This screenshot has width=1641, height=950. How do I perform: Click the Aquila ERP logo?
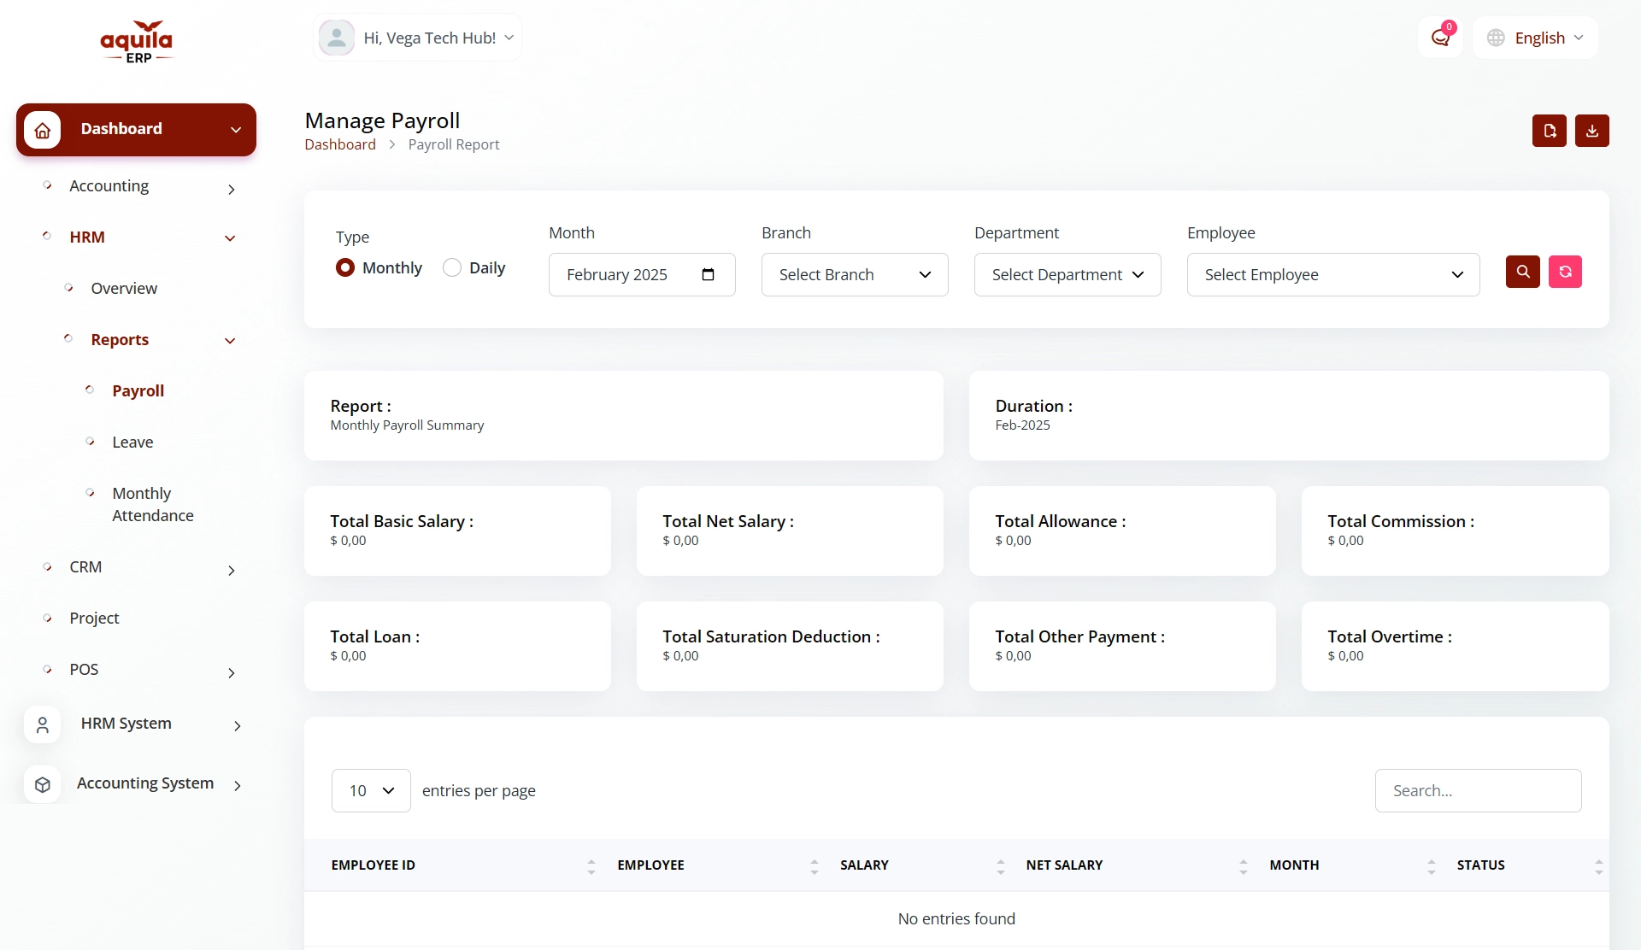click(x=137, y=41)
